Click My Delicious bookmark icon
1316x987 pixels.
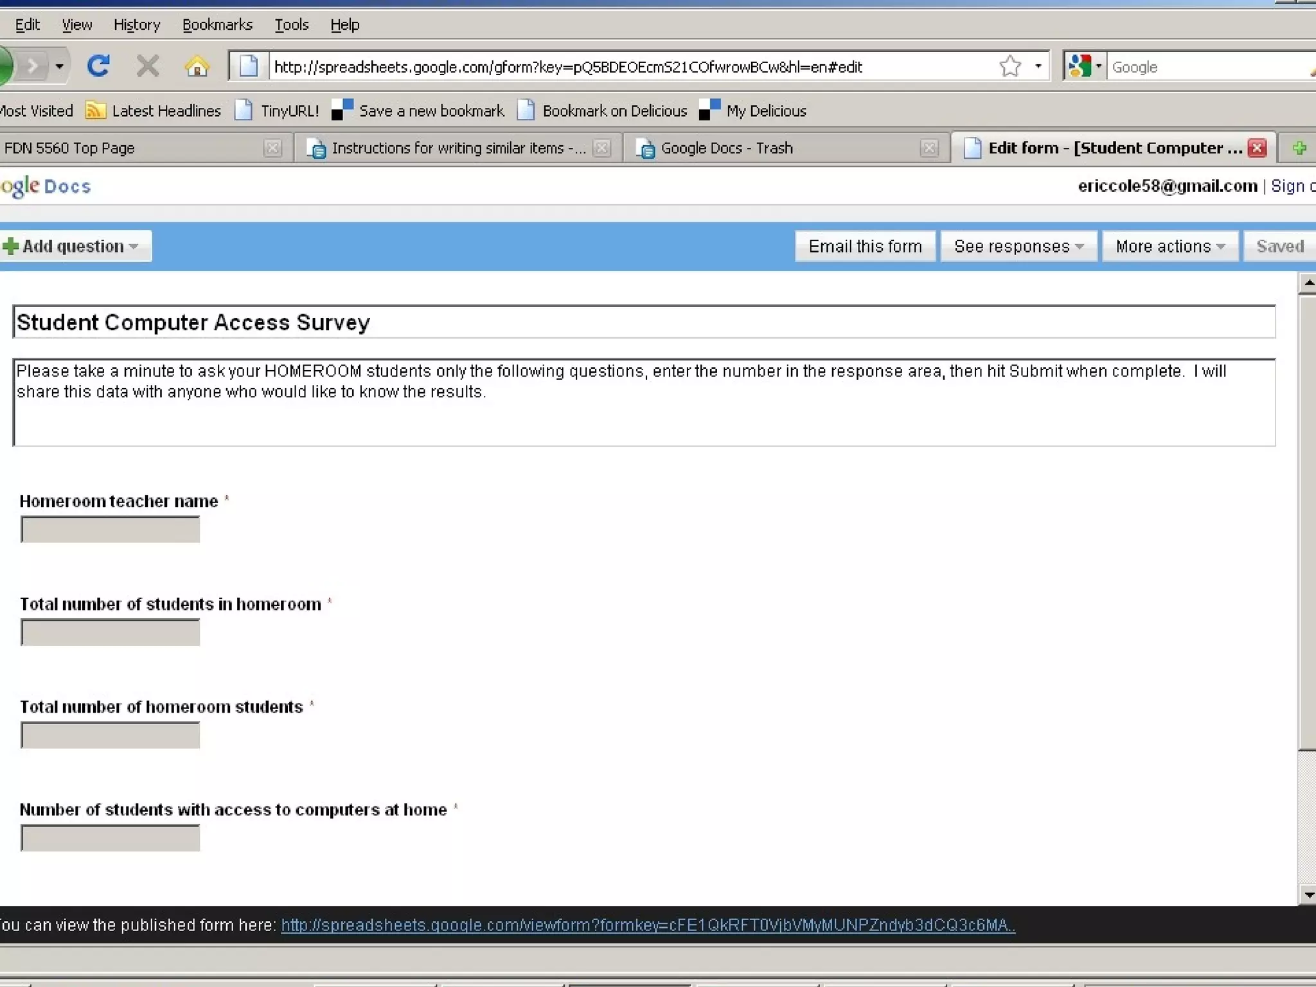tap(709, 111)
